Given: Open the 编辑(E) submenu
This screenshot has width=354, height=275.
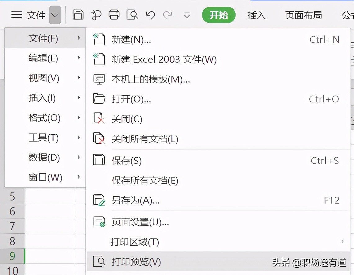Looking at the screenshot, I should coord(45,58).
